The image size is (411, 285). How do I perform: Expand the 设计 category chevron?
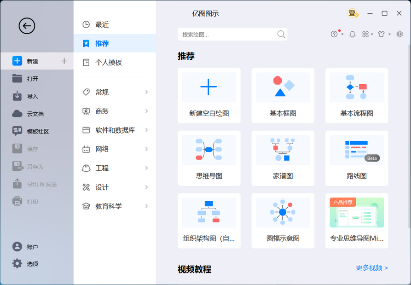click(x=146, y=187)
